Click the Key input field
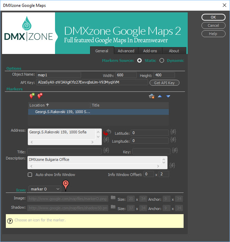This screenshot has height=242, width=230. pos(151,151)
